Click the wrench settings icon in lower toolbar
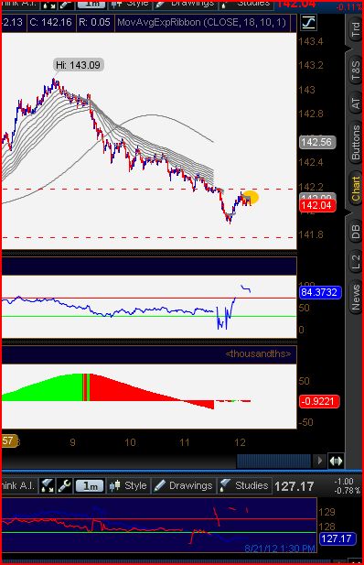The width and height of the screenshot is (364, 565). [64, 485]
